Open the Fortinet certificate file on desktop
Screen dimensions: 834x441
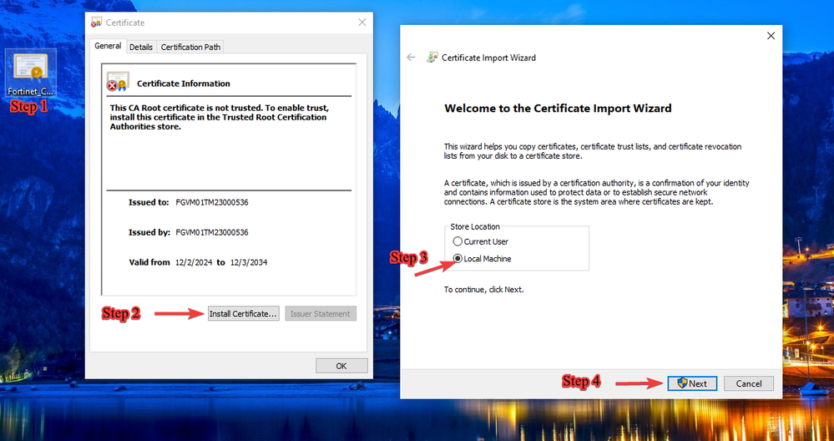pyautogui.click(x=30, y=74)
